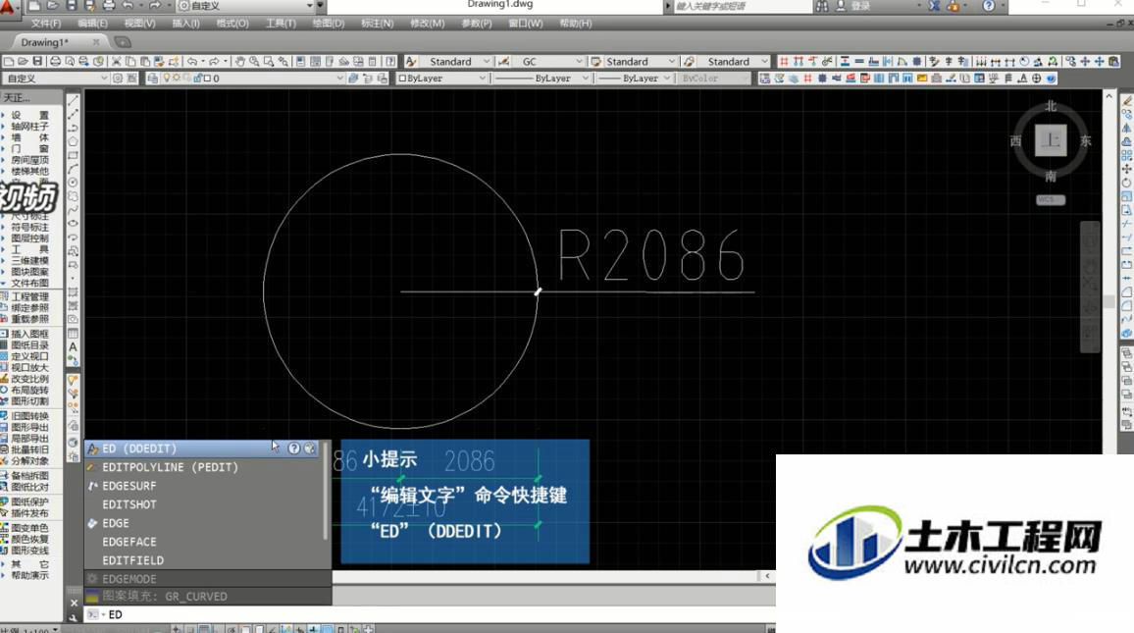Click the Undo arrow in quick access bar
1134x633 pixels.
(x=128, y=6)
